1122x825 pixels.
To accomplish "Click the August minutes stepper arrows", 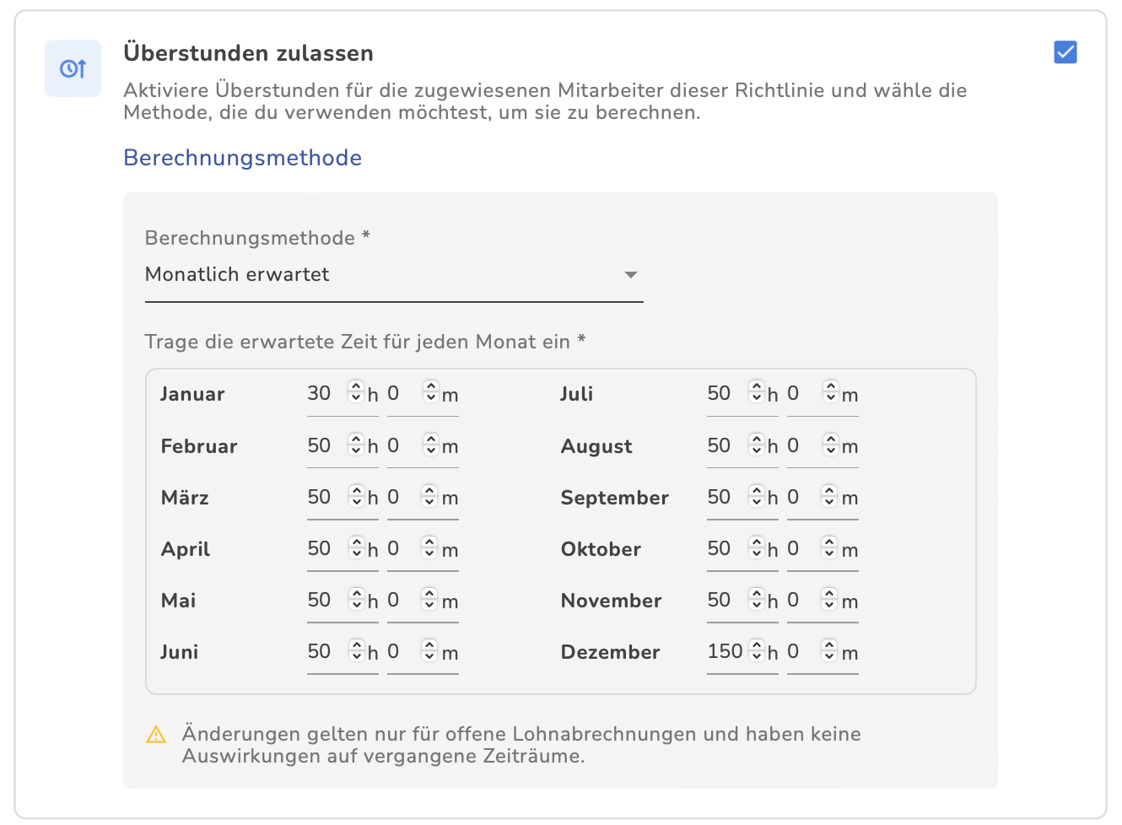I will [x=831, y=445].
